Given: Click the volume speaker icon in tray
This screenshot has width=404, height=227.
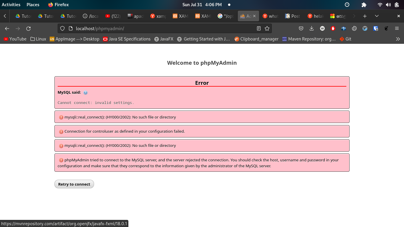Looking at the screenshot, I should (x=388, y=5).
